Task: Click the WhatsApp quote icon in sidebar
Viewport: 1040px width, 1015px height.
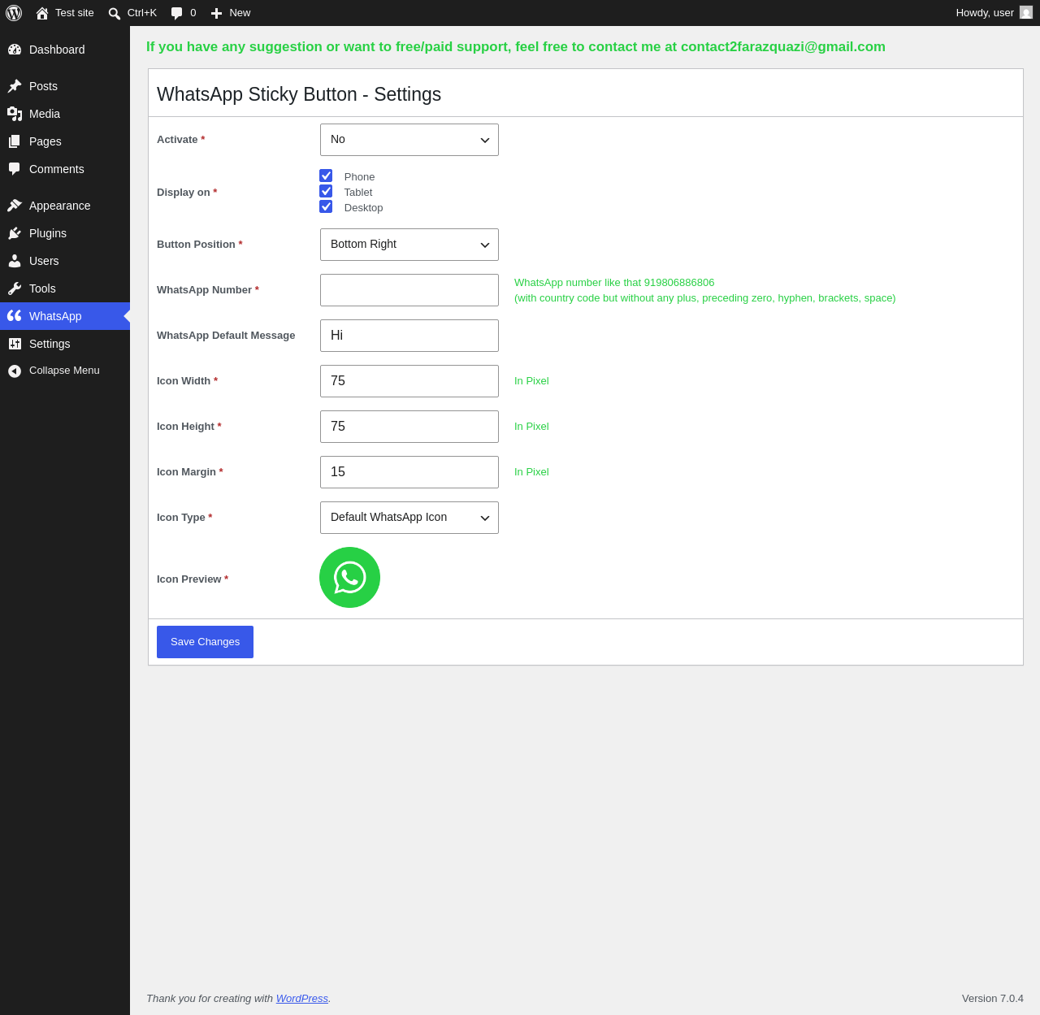Action: (x=15, y=316)
